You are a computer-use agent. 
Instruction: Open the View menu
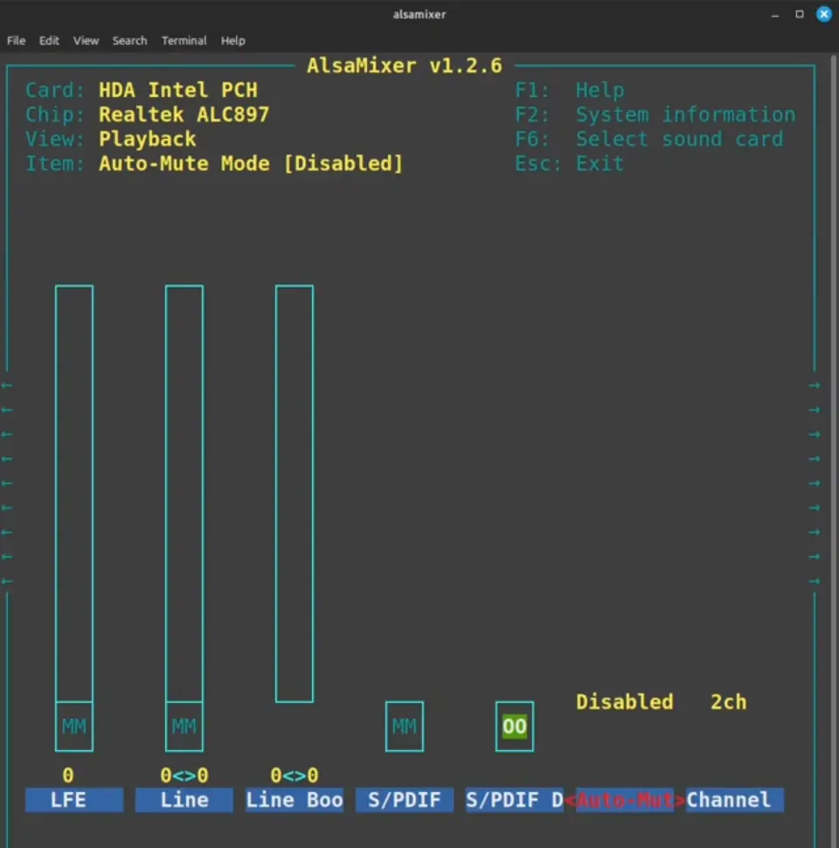[x=86, y=40]
